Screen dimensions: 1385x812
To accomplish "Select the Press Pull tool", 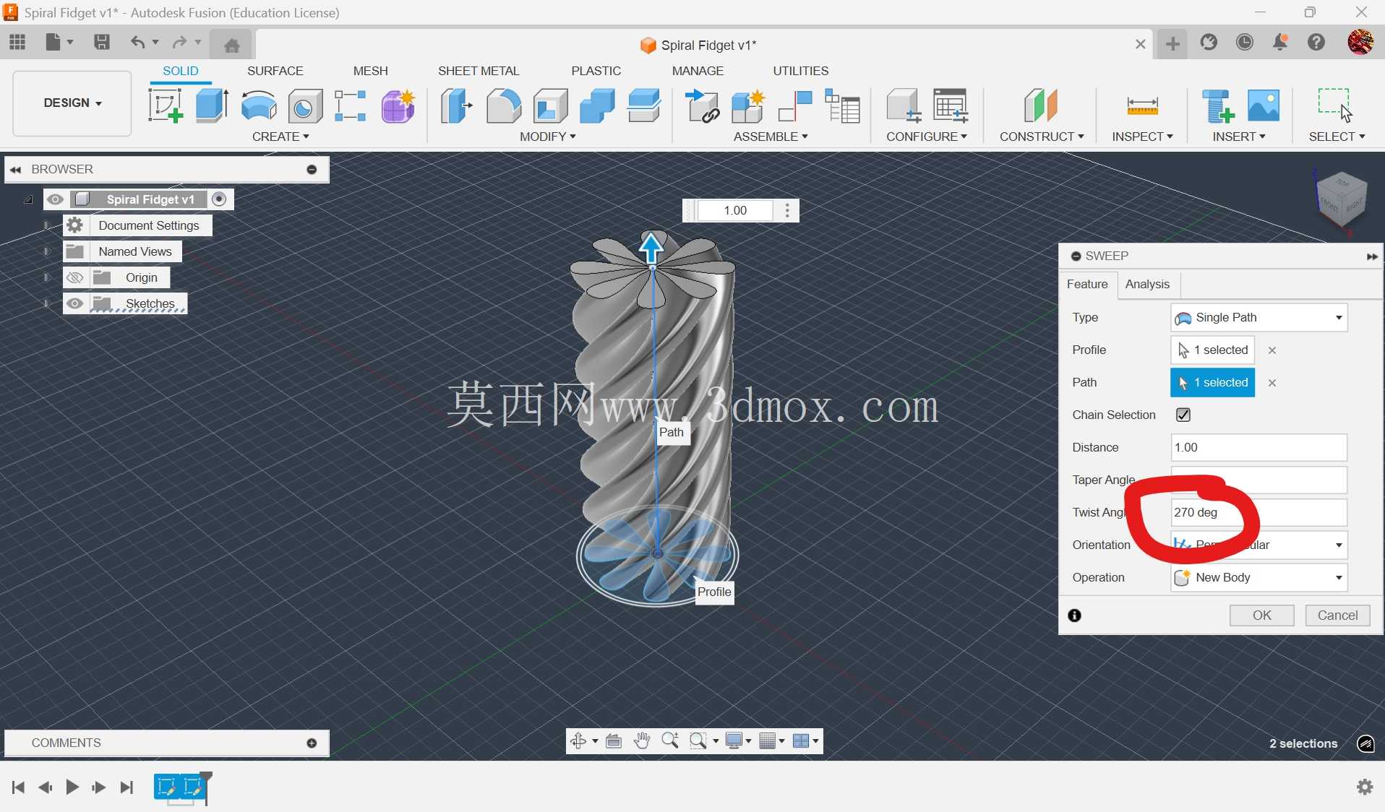I will point(456,105).
